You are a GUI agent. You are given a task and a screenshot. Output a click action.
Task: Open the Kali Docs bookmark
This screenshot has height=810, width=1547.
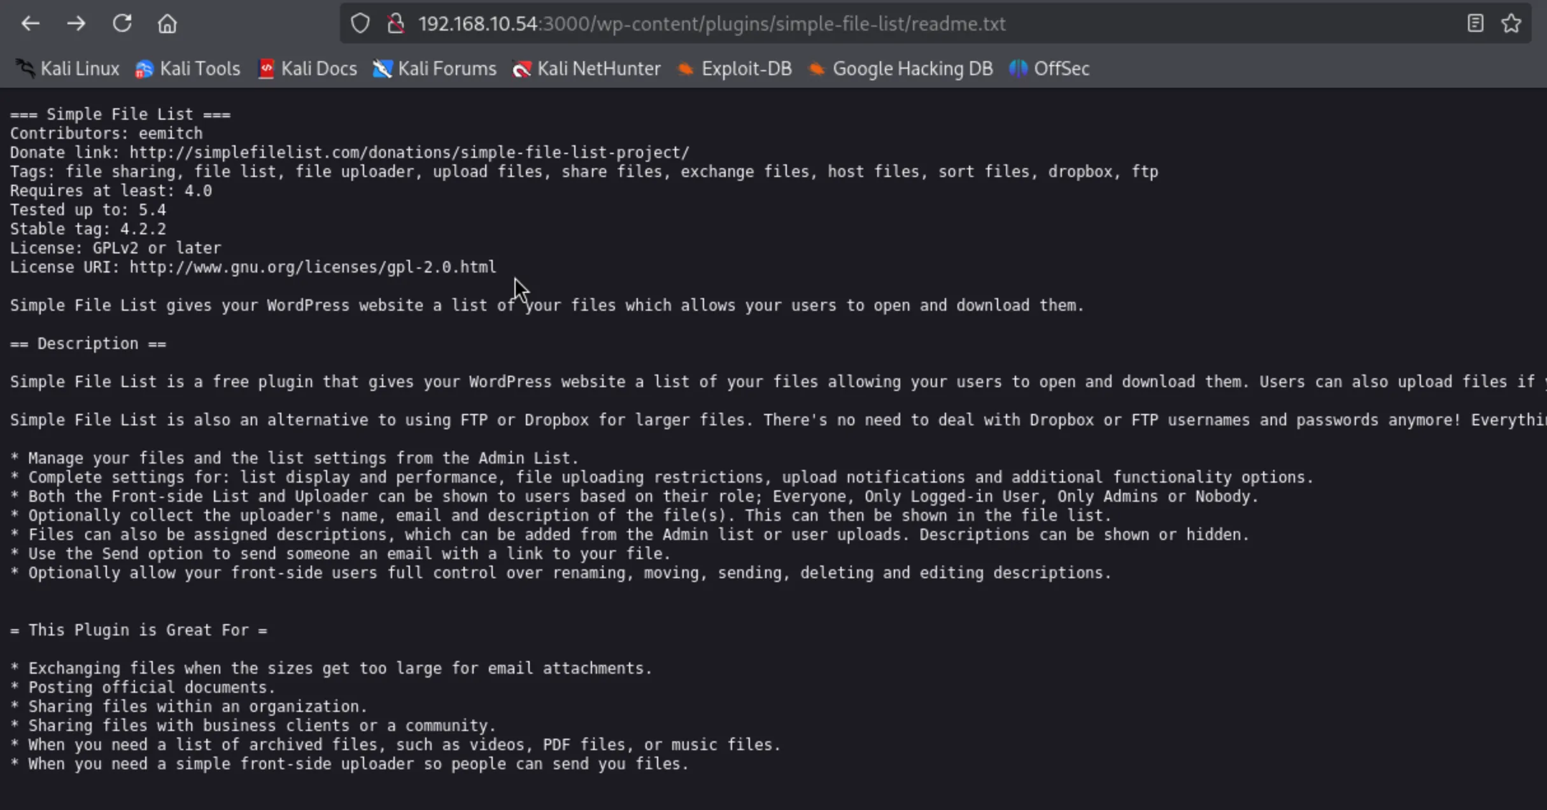[307, 69]
